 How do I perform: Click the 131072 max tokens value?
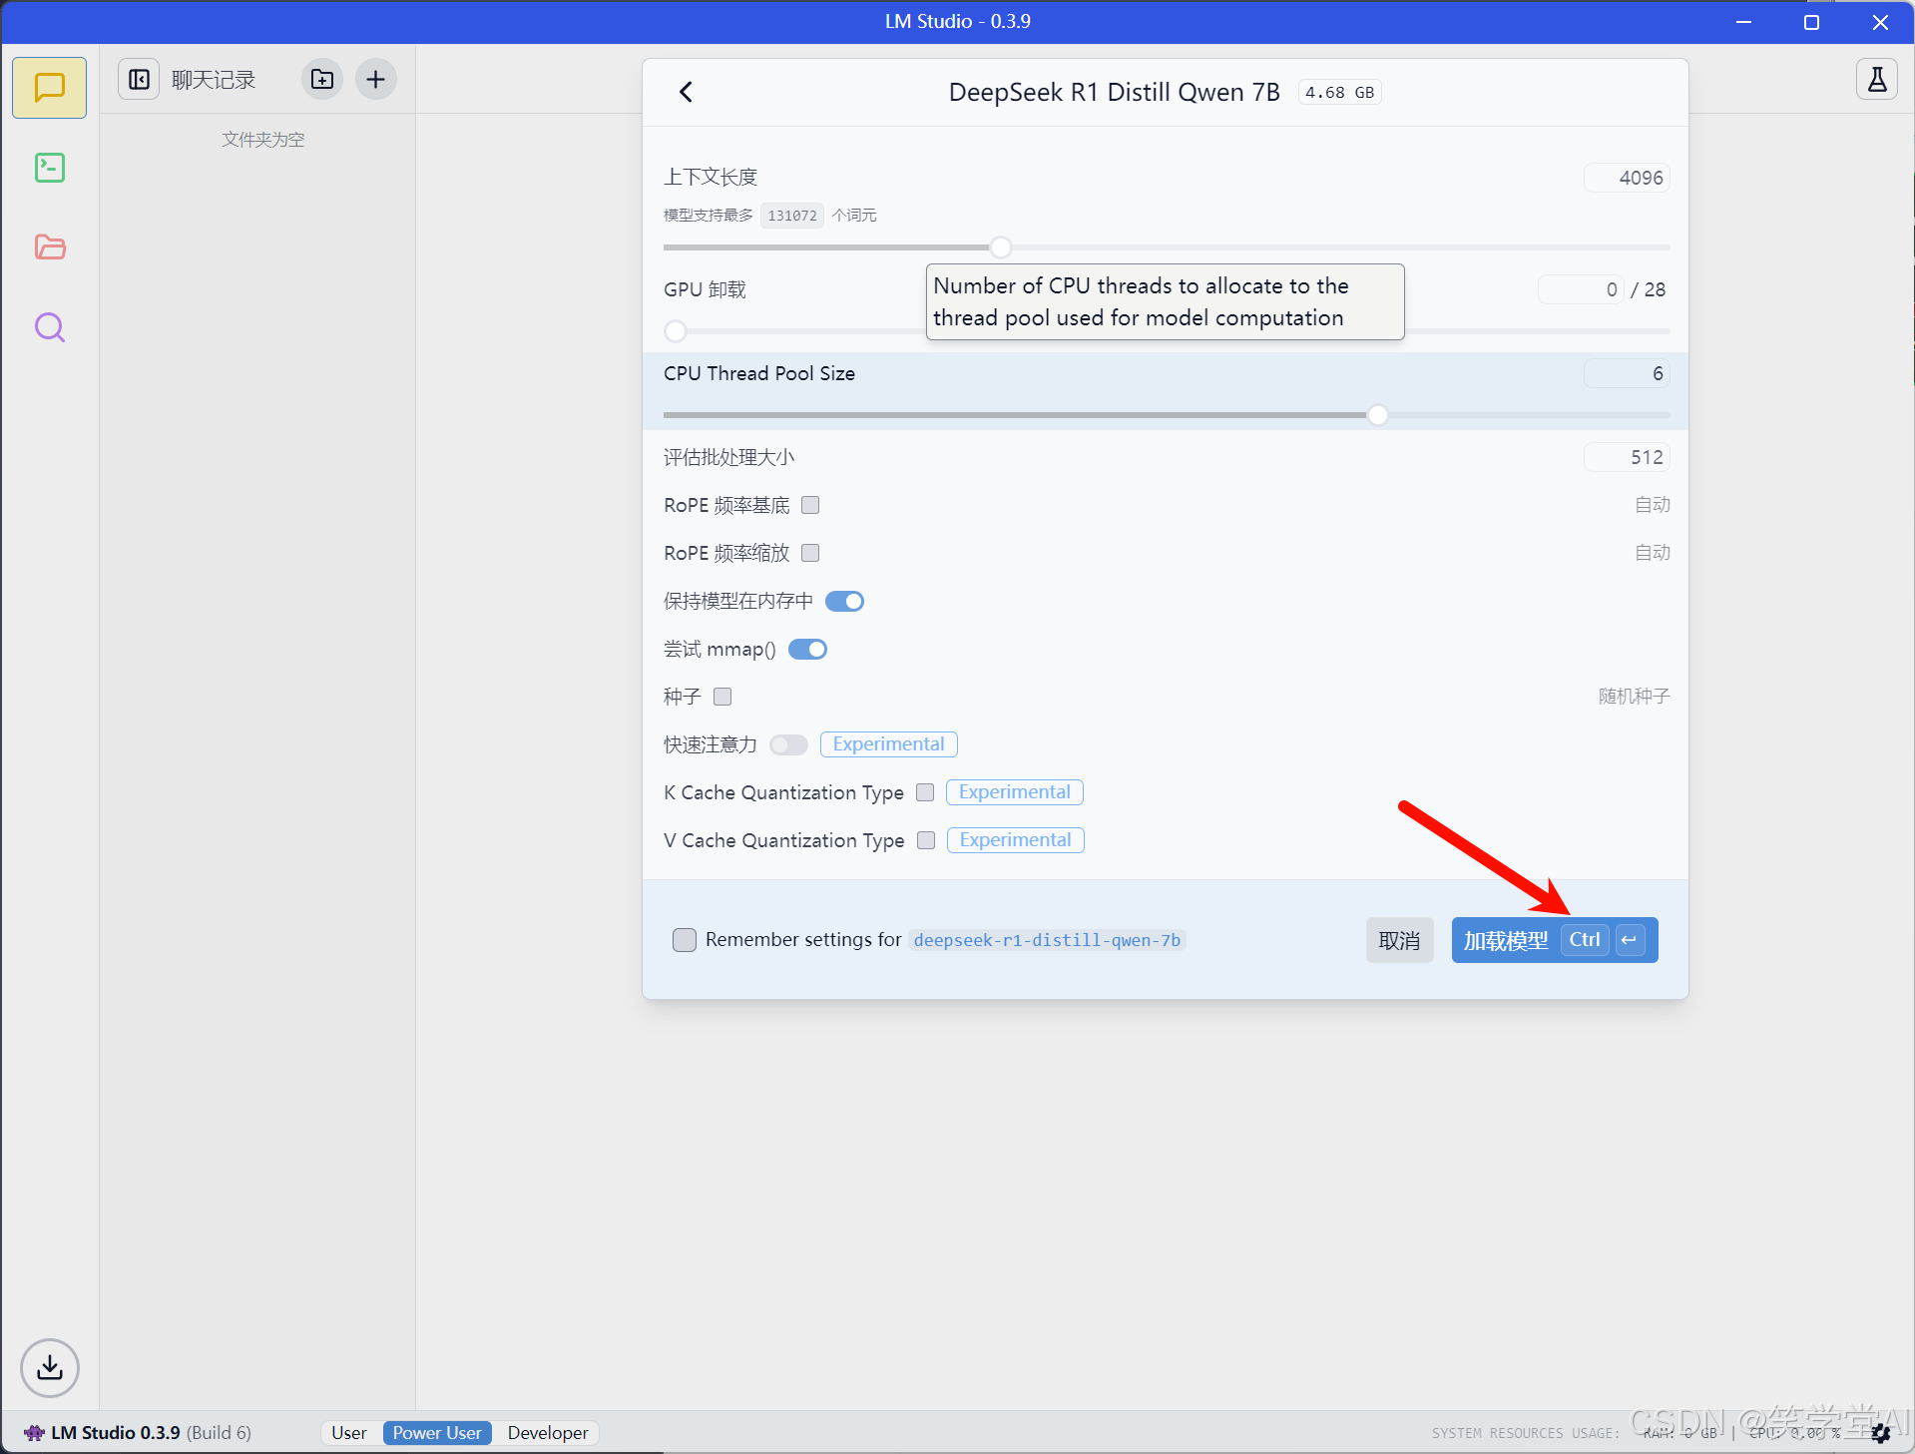[792, 216]
